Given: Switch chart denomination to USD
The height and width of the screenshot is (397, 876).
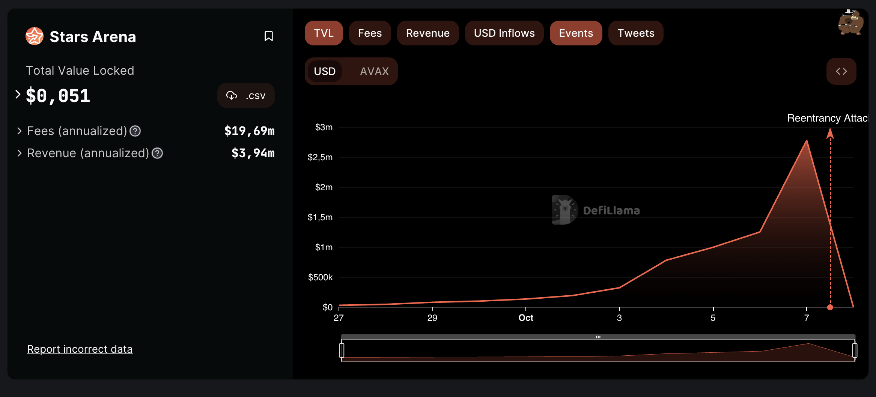Looking at the screenshot, I should (x=325, y=71).
